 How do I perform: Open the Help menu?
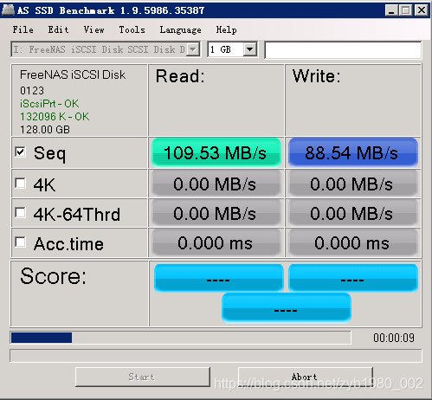(226, 29)
